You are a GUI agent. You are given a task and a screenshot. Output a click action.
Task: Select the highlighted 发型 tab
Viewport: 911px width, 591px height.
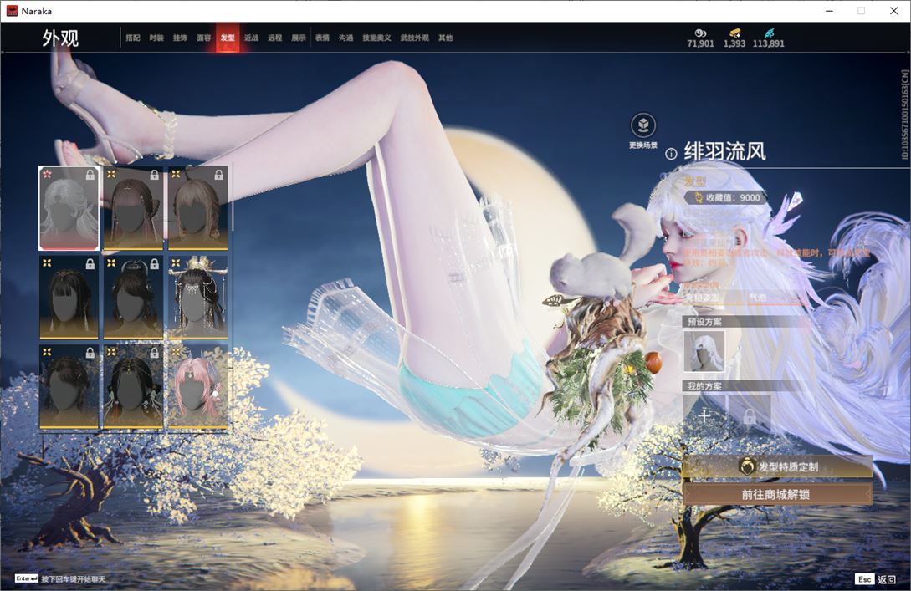(228, 38)
